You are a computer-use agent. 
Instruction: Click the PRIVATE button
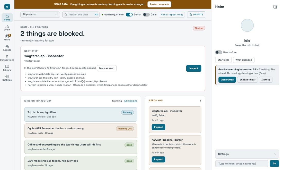(196, 15)
